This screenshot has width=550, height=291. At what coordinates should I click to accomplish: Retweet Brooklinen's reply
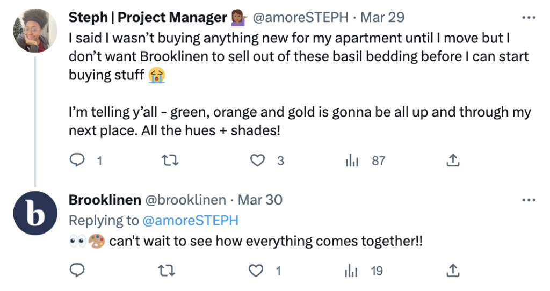pos(168,271)
